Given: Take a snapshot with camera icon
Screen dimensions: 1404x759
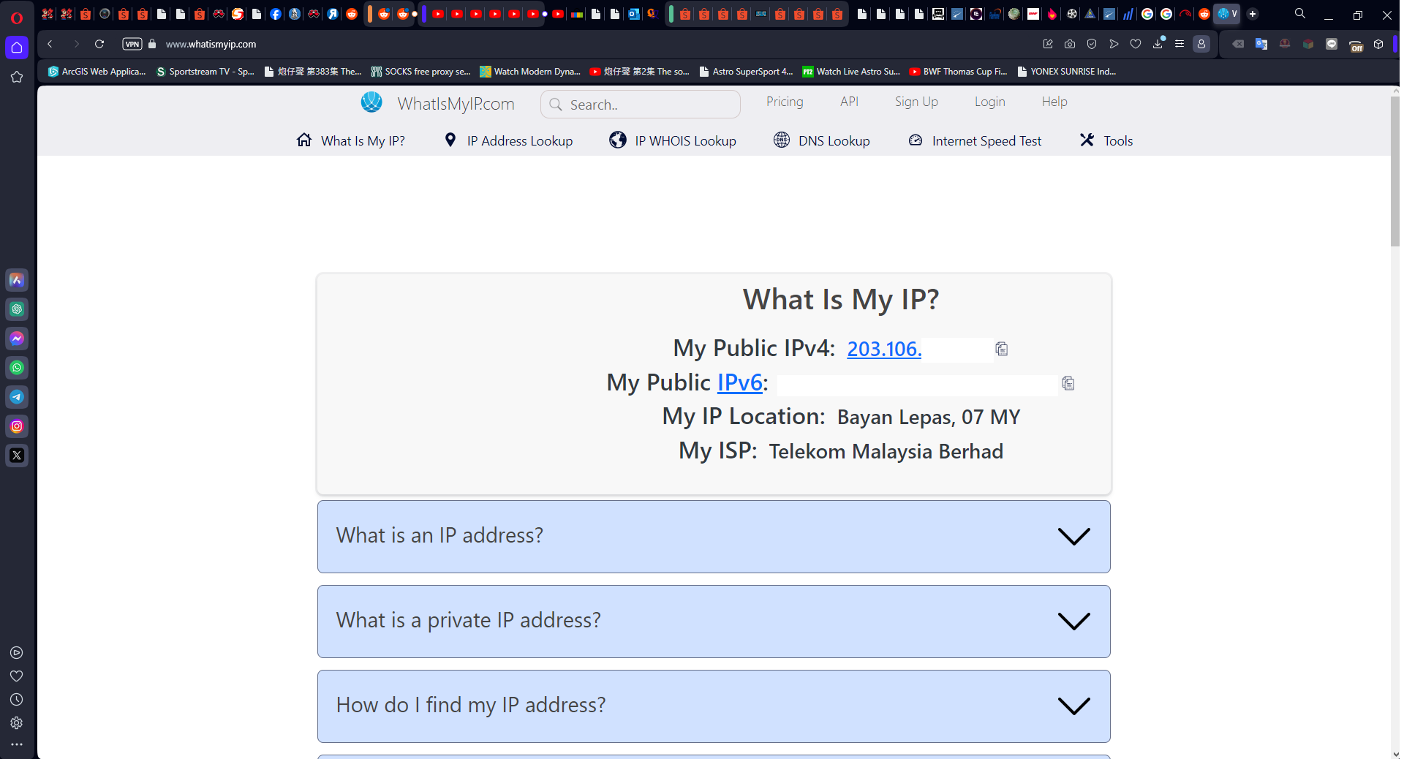Looking at the screenshot, I should (1070, 44).
